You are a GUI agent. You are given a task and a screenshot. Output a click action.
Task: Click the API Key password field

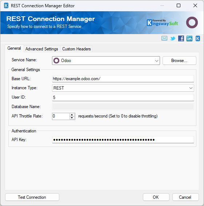point(123,140)
